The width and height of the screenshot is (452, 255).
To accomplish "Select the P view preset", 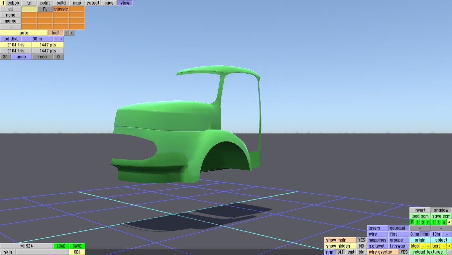I will click(412, 222).
